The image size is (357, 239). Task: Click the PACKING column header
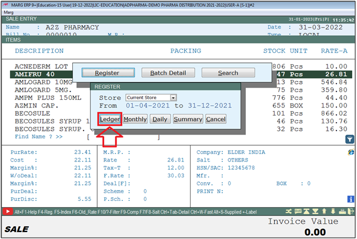186,51
